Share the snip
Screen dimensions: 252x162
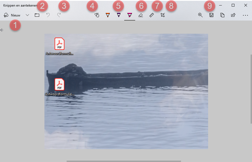(233, 15)
